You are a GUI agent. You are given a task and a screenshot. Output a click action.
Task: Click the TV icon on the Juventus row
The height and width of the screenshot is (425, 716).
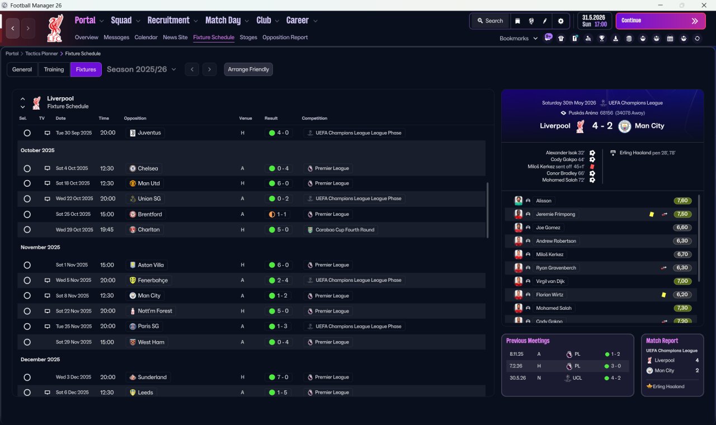48,133
